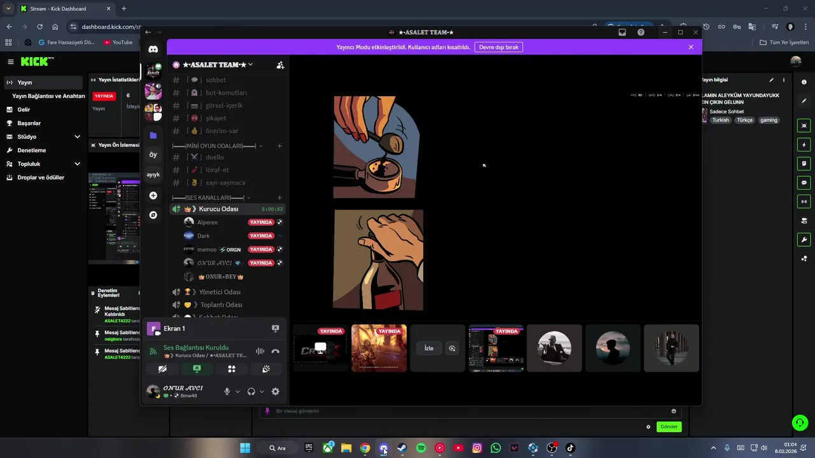The image size is (815, 458).
Task: Open the 'ayıyk' server in Discord
Action: (153, 174)
